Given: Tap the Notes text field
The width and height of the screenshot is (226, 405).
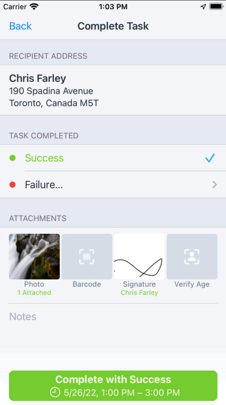Looking at the screenshot, I should tap(113, 317).
